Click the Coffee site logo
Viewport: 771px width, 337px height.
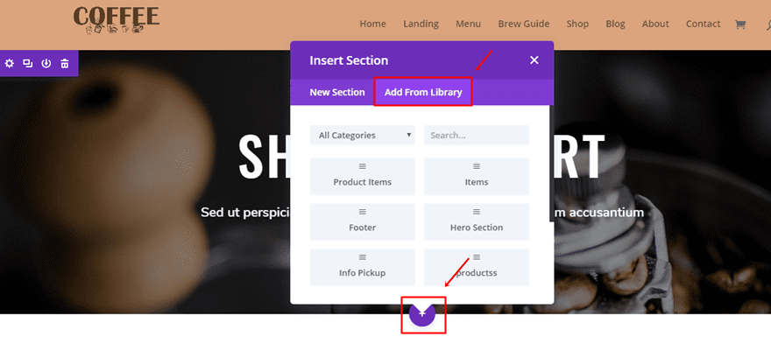[117, 20]
